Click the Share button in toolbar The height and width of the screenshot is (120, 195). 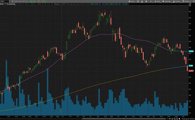coord(132,1)
